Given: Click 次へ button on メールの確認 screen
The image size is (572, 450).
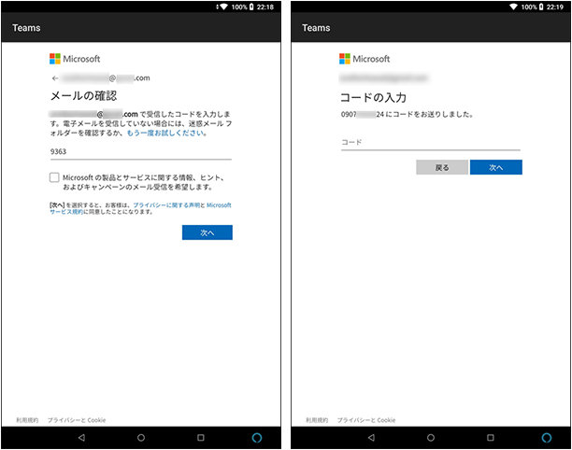Looking at the screenshot, I should click(x=207, y=232).
